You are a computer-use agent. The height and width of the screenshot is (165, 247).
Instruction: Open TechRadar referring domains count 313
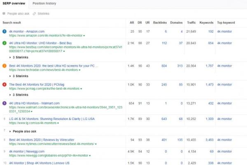(x=180, y=66)
